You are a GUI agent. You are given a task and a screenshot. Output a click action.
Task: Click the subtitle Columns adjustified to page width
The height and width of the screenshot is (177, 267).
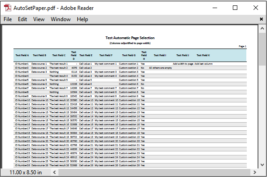pos(130,43)
